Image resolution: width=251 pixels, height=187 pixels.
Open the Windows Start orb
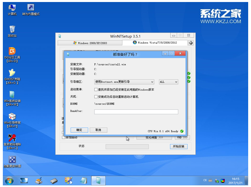[9, 181]
